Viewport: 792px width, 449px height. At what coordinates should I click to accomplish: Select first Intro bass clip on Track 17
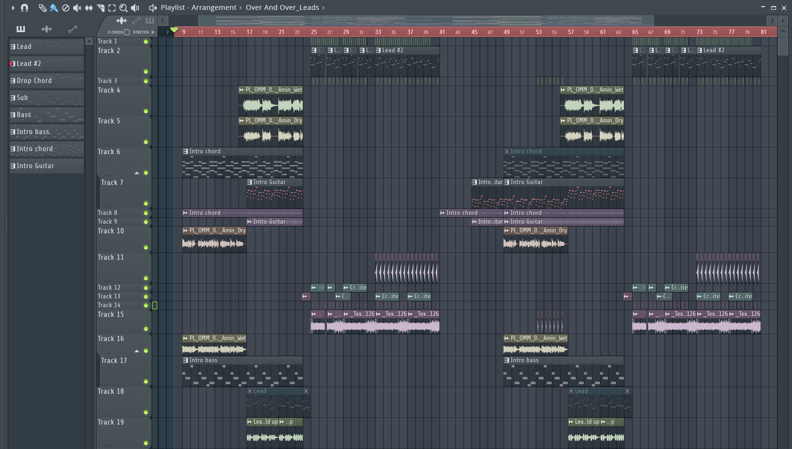tap(243, 372)
